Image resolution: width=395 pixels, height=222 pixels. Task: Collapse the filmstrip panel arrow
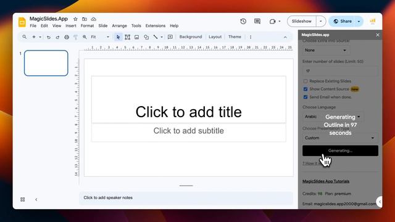click(x=36, y=199)
